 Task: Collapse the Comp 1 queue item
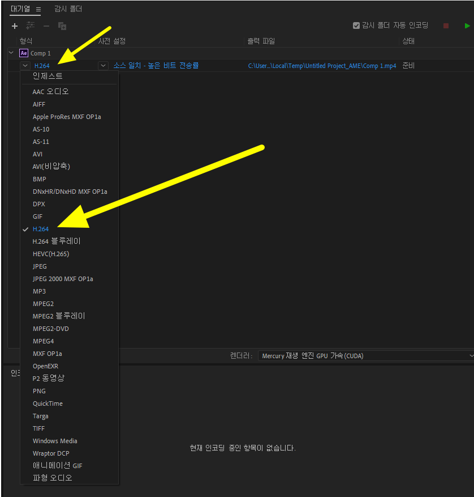click(x=11, y=53)
